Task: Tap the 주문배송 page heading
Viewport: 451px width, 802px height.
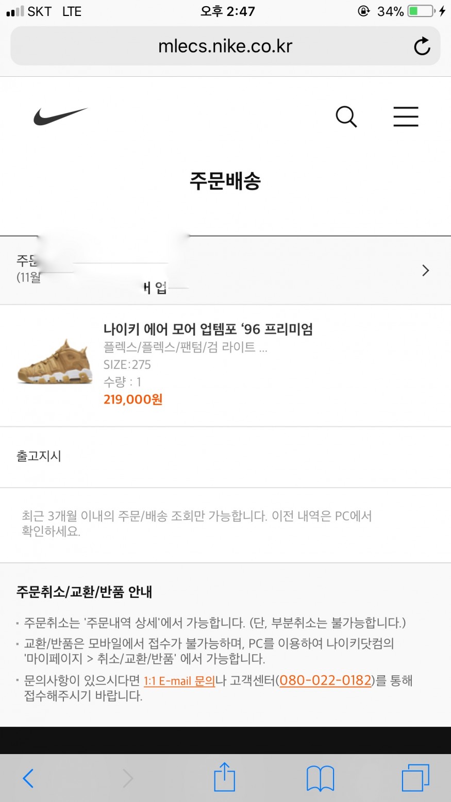Action: click(225, 181)
